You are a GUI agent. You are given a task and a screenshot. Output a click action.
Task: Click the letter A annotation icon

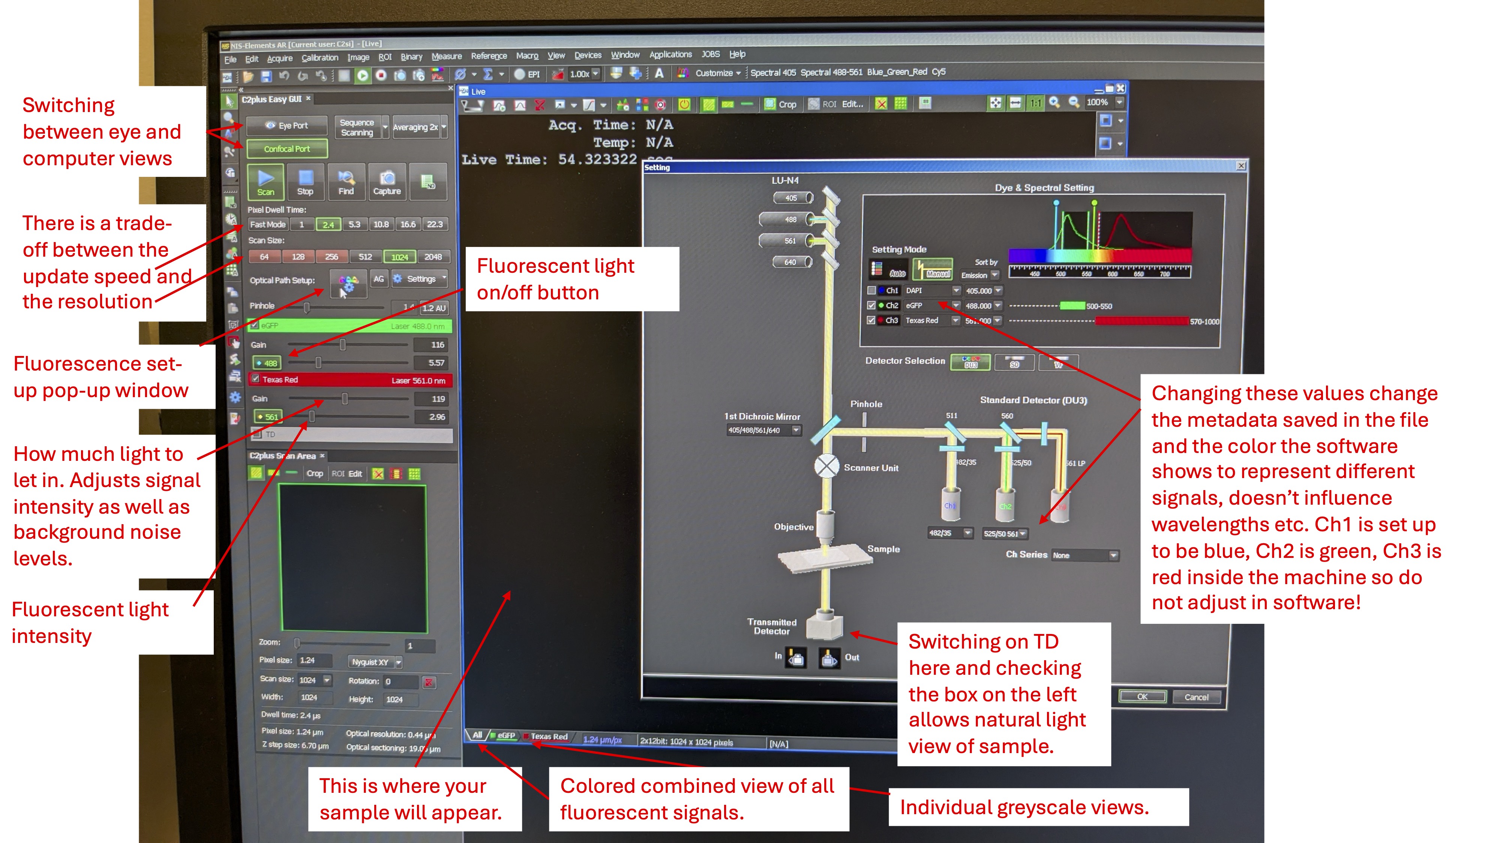tap(659, 73)
